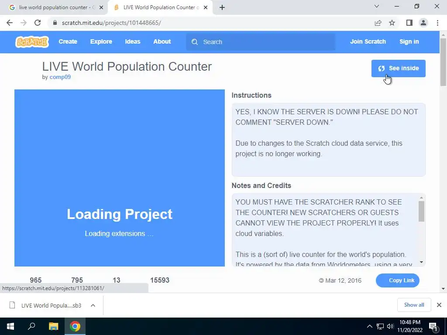The height and width of the screenshot is (335, 447).
Task: Click the 13 count
Action: click(x=116, y=280)
